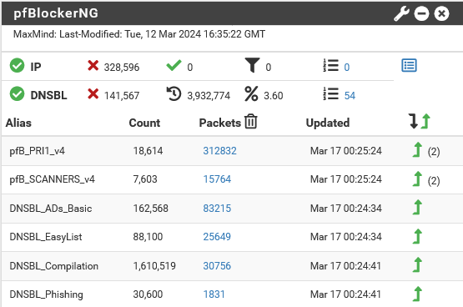Select the DNSBL_Phishing alias name
Viewport: 463px width, 307px height.
pos(47,294)
